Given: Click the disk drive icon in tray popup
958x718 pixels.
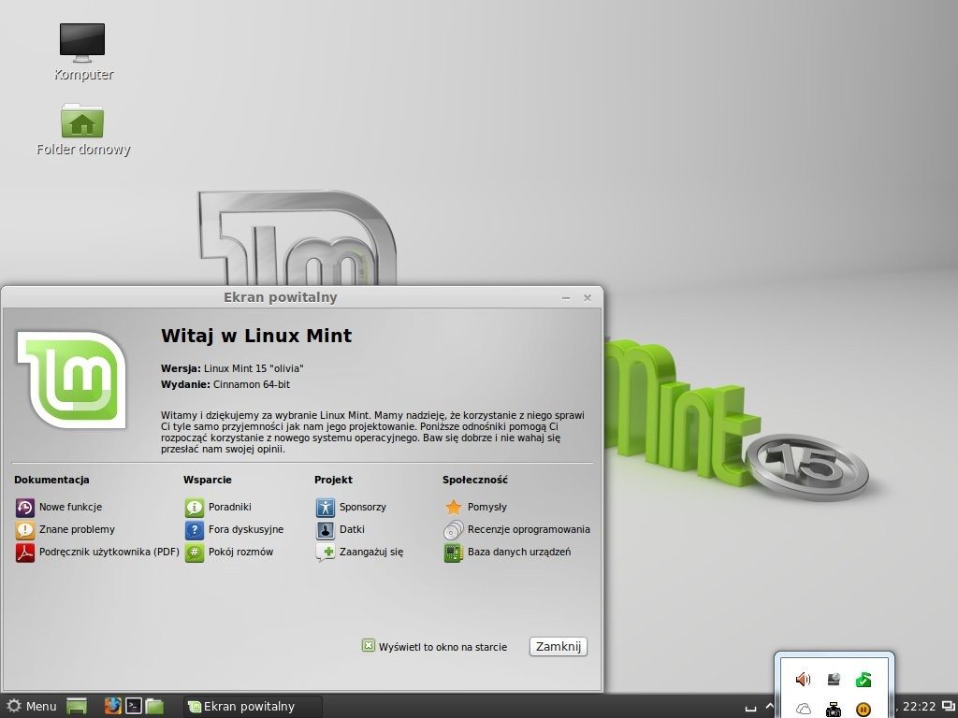Looking at the screenshot, I should coord(834,679).
